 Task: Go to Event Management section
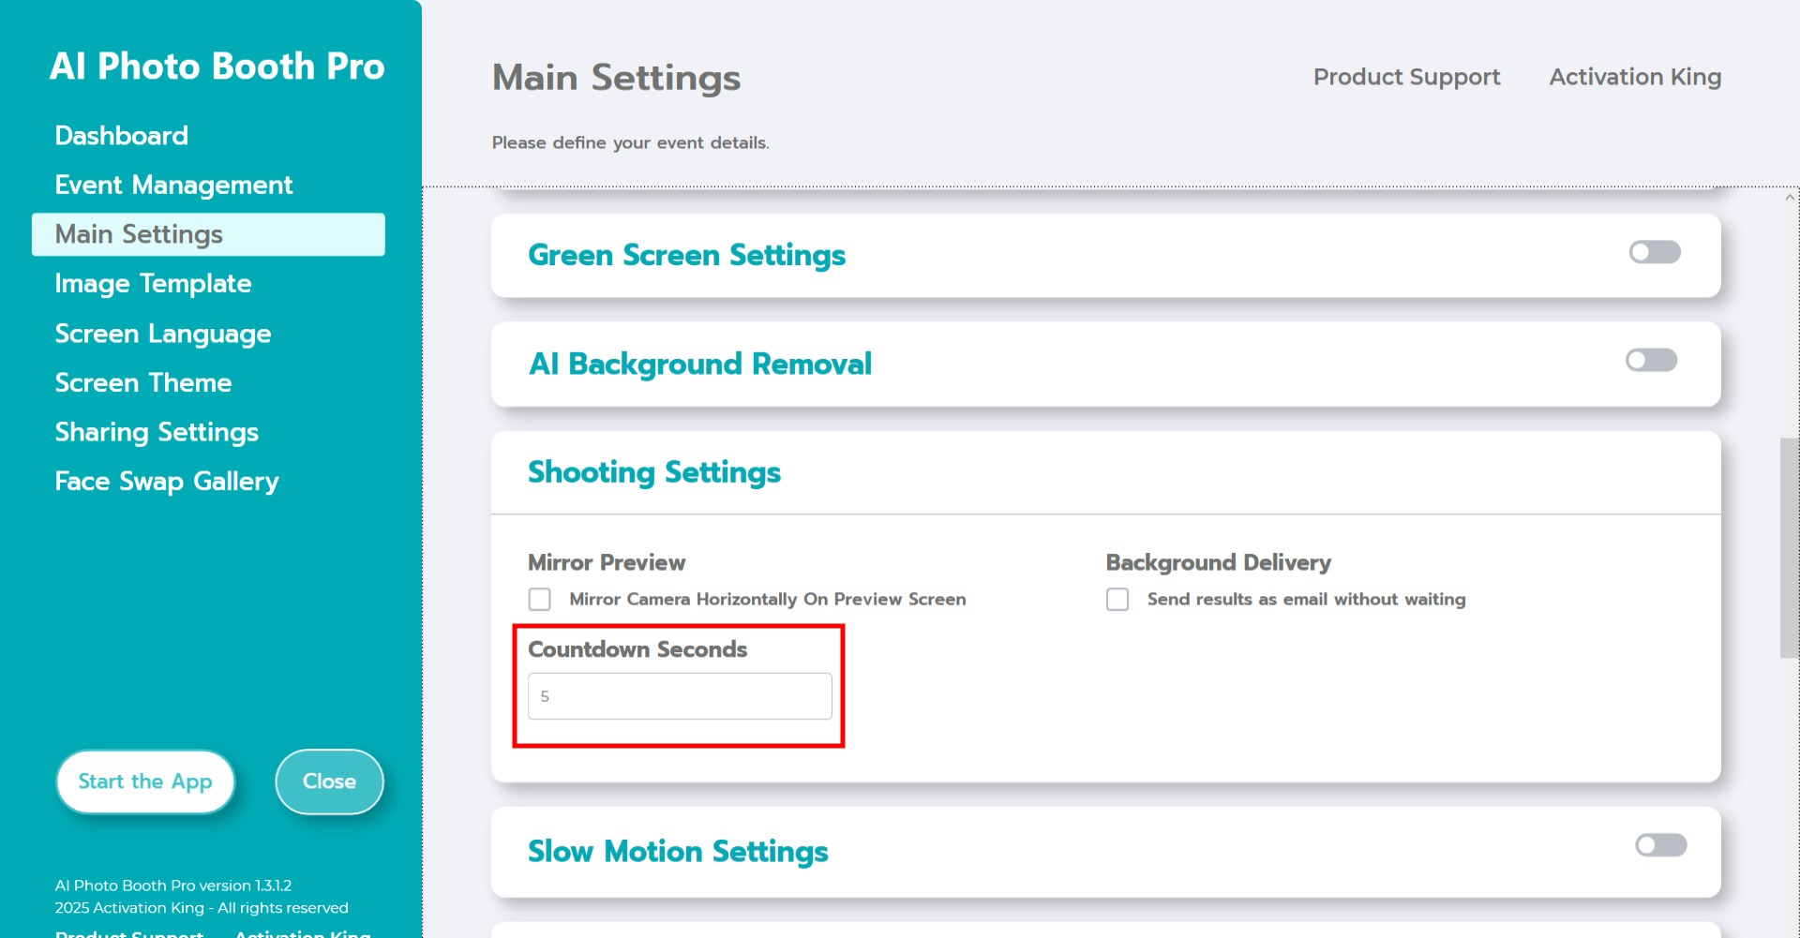(x=173, y=186)
